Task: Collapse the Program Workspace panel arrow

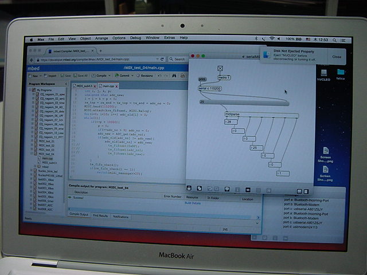Action: pyautogui.click(x=67, y=84)
